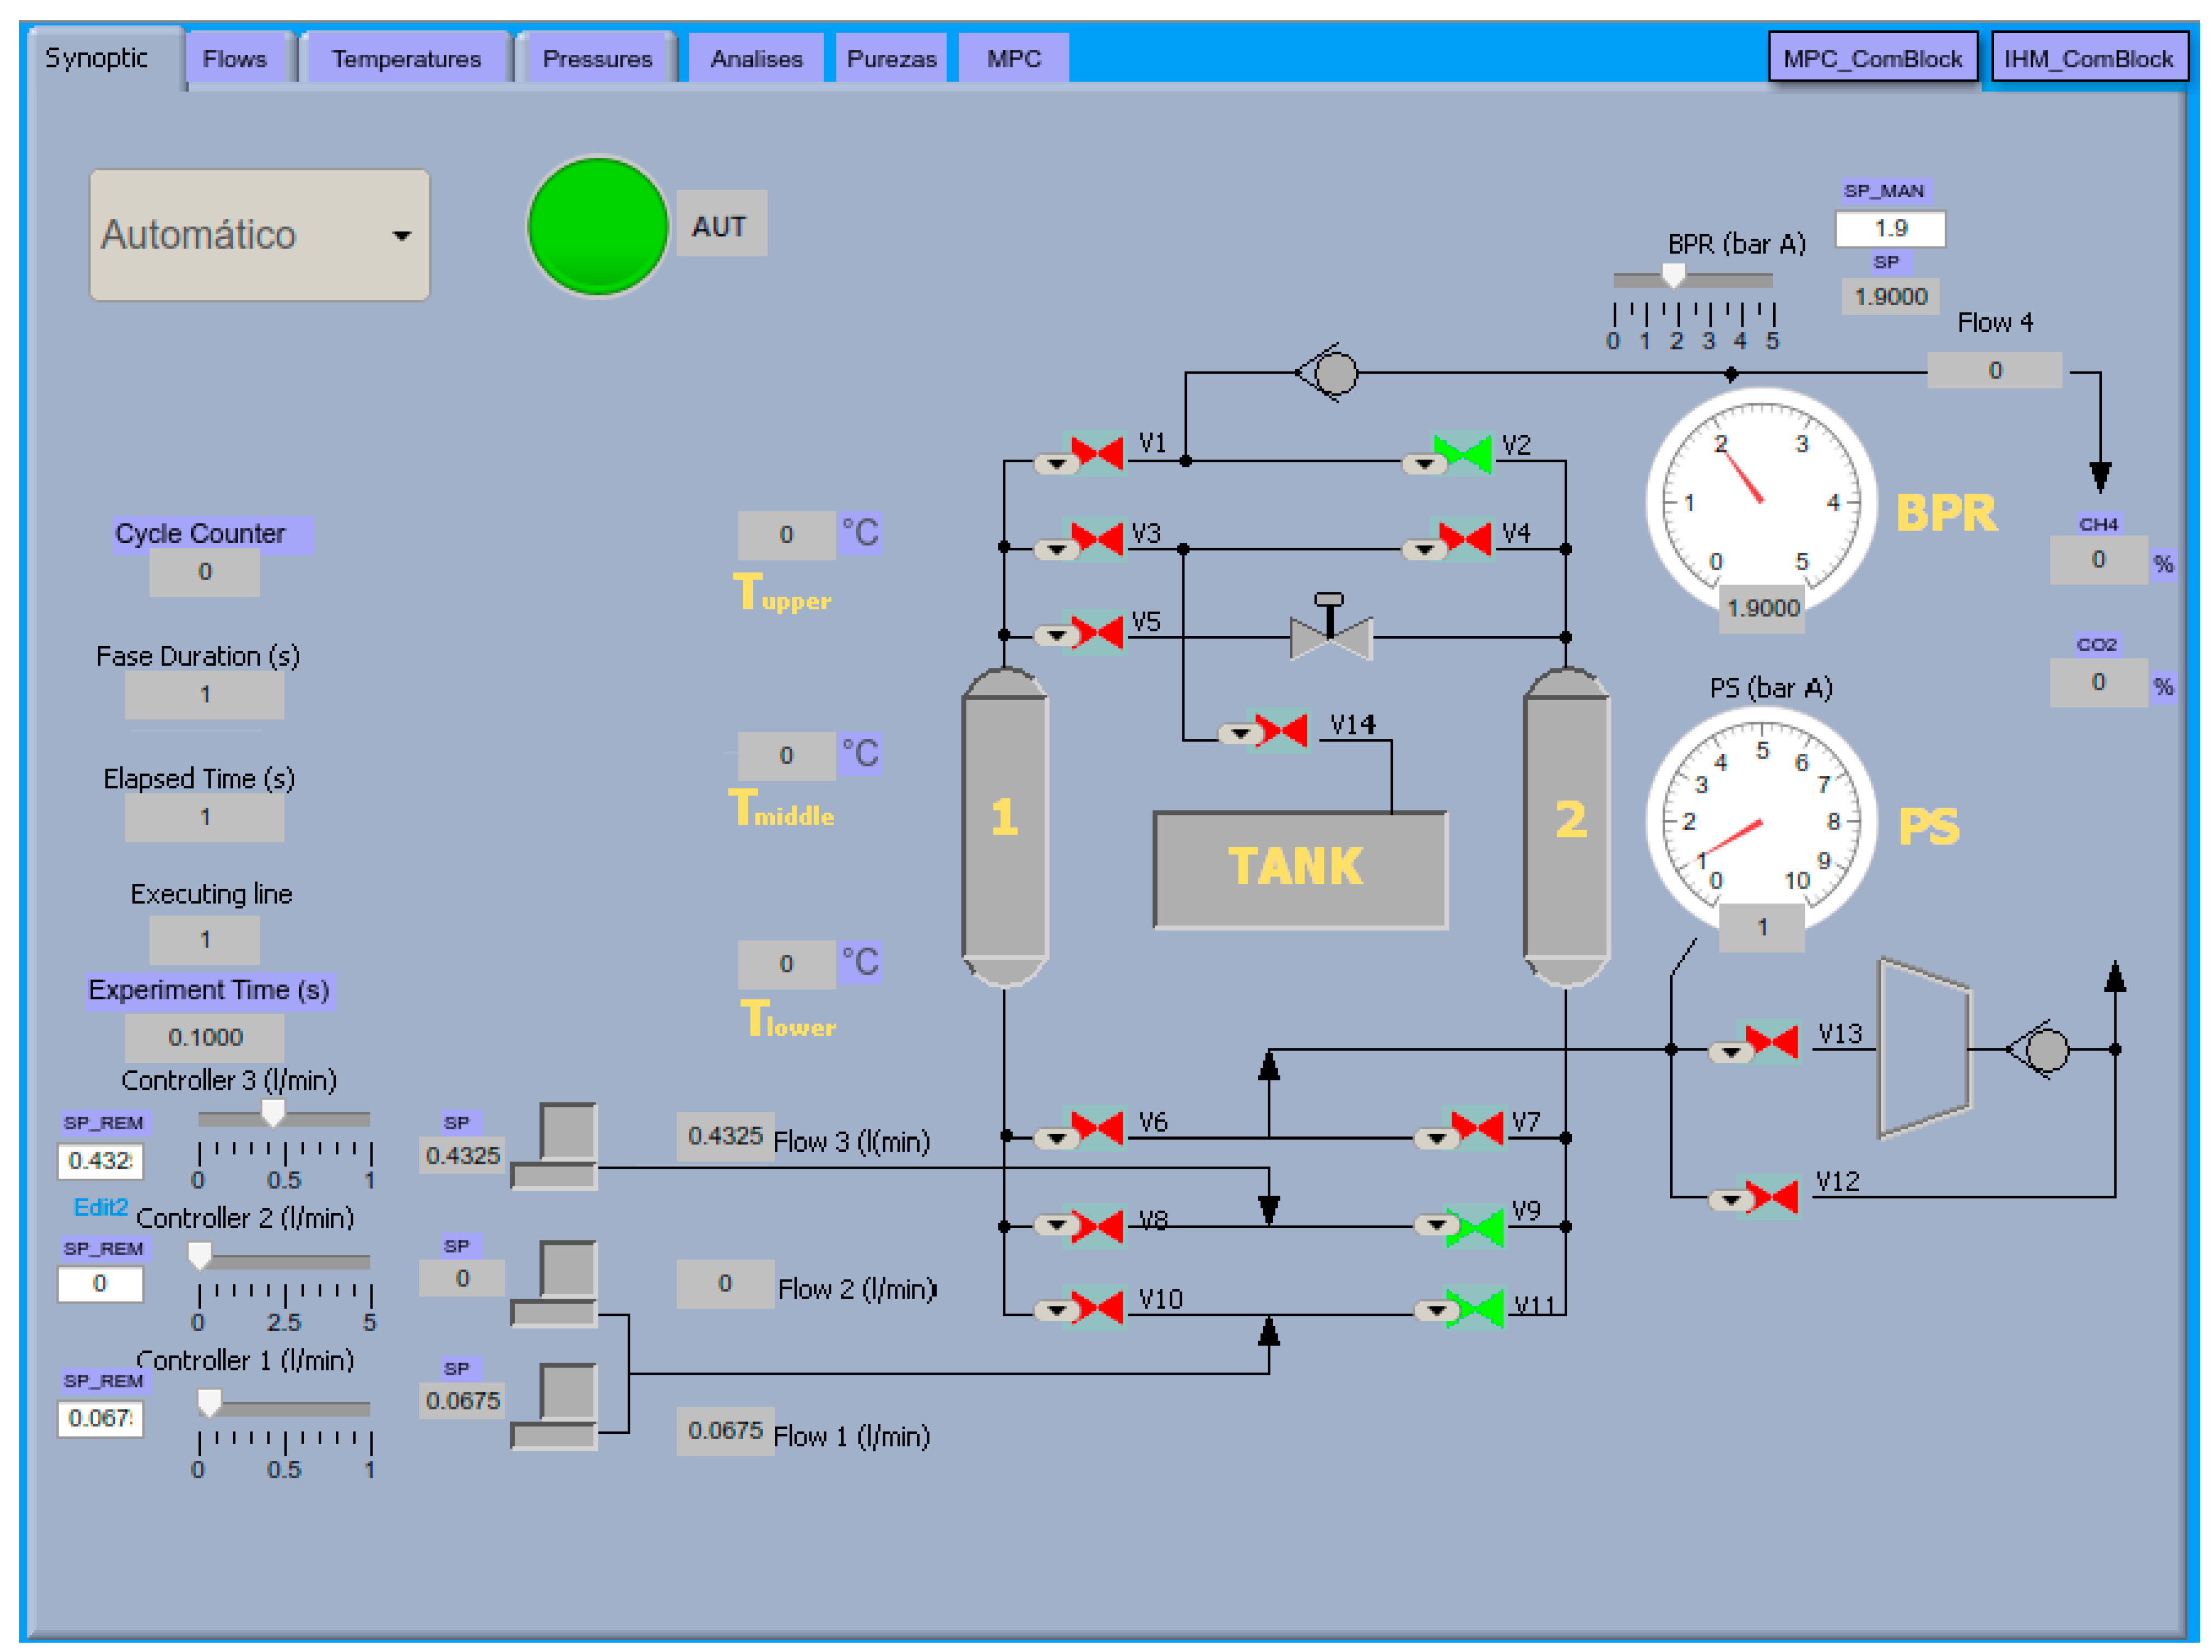Viewport: 2212px width, 1652px height.
Task: Switch to the Temperatures tab
Action: (x=406, y=59)
